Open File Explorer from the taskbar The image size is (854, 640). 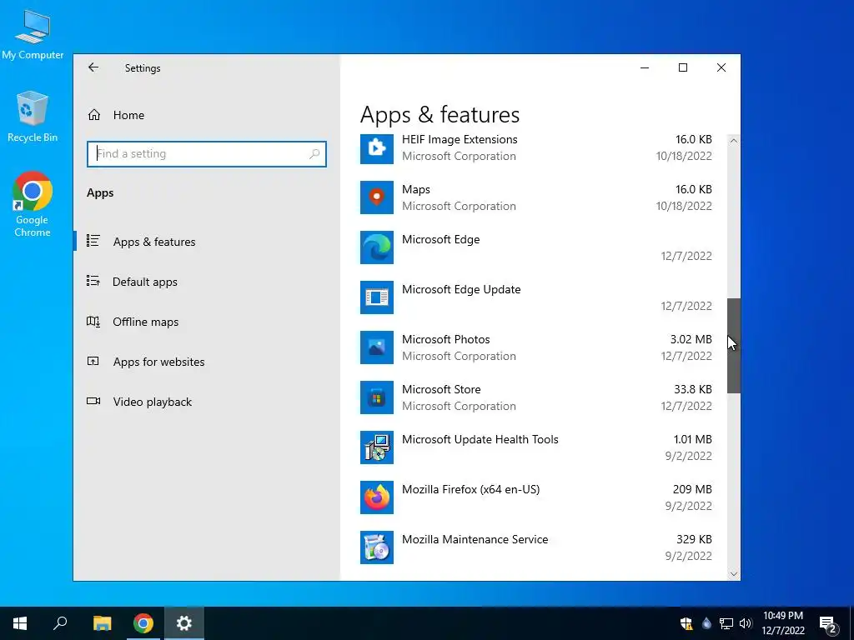(102, 623)
